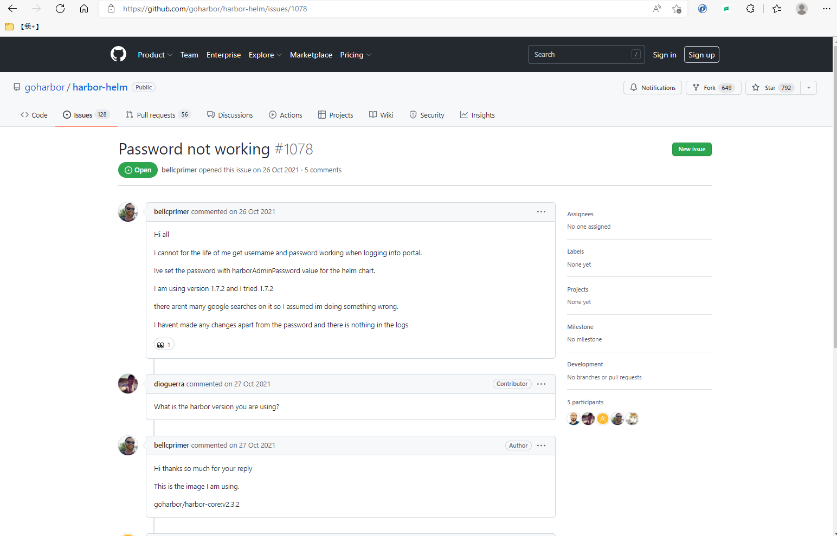Click the read aloud icon in address bar

[x=657, y=9]
